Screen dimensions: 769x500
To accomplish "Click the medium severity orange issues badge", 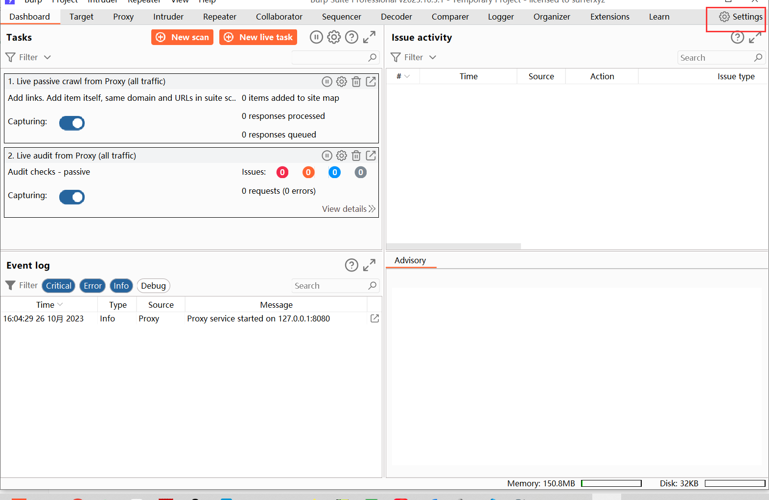I will 308,172.
